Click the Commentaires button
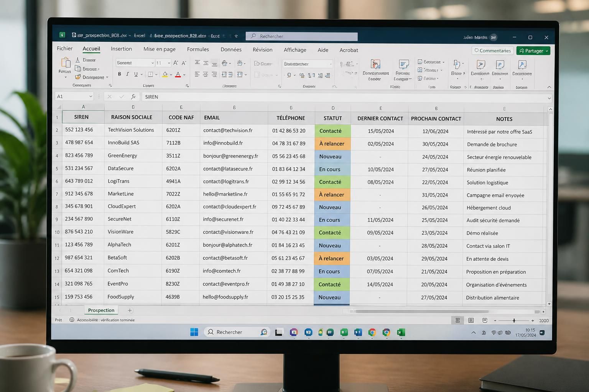 pos(492,51)
